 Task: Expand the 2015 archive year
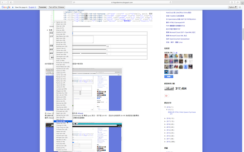pos(165,127)
